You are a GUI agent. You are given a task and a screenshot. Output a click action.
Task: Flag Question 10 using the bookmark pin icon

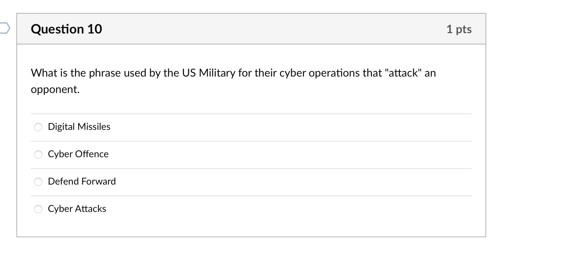point(4,29)
